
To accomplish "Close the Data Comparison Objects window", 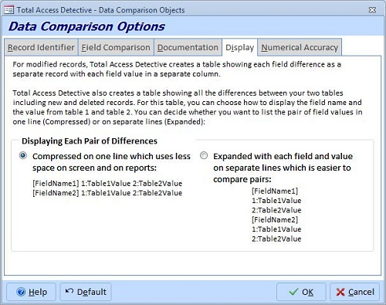I will (372, 10).
